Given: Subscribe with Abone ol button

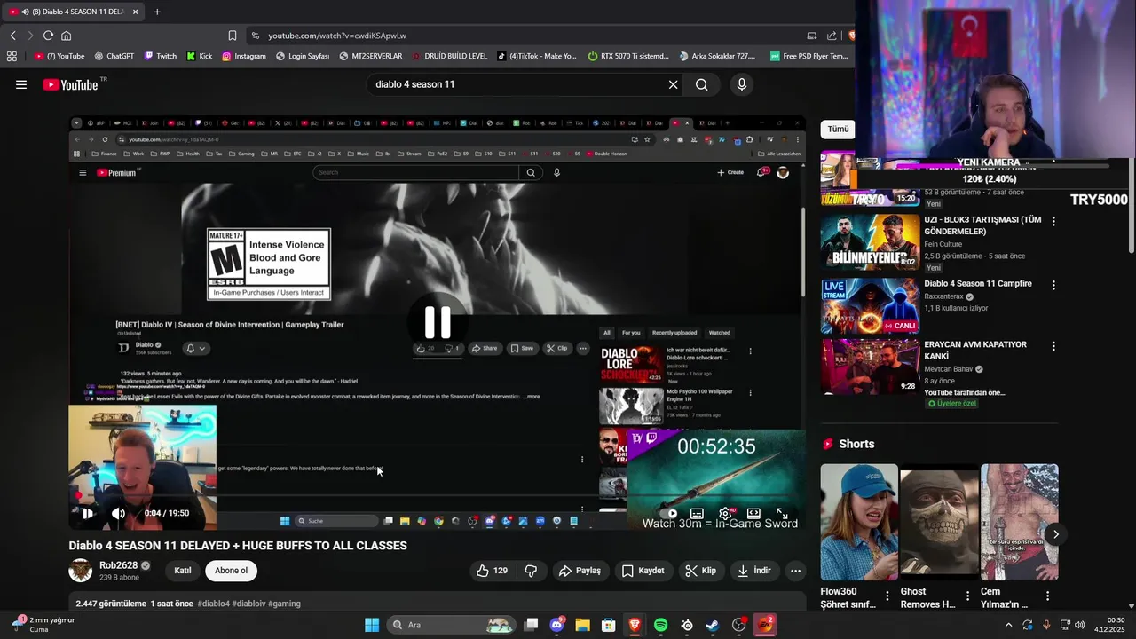Looking at the screenshot, I should [x=231, y=571].
